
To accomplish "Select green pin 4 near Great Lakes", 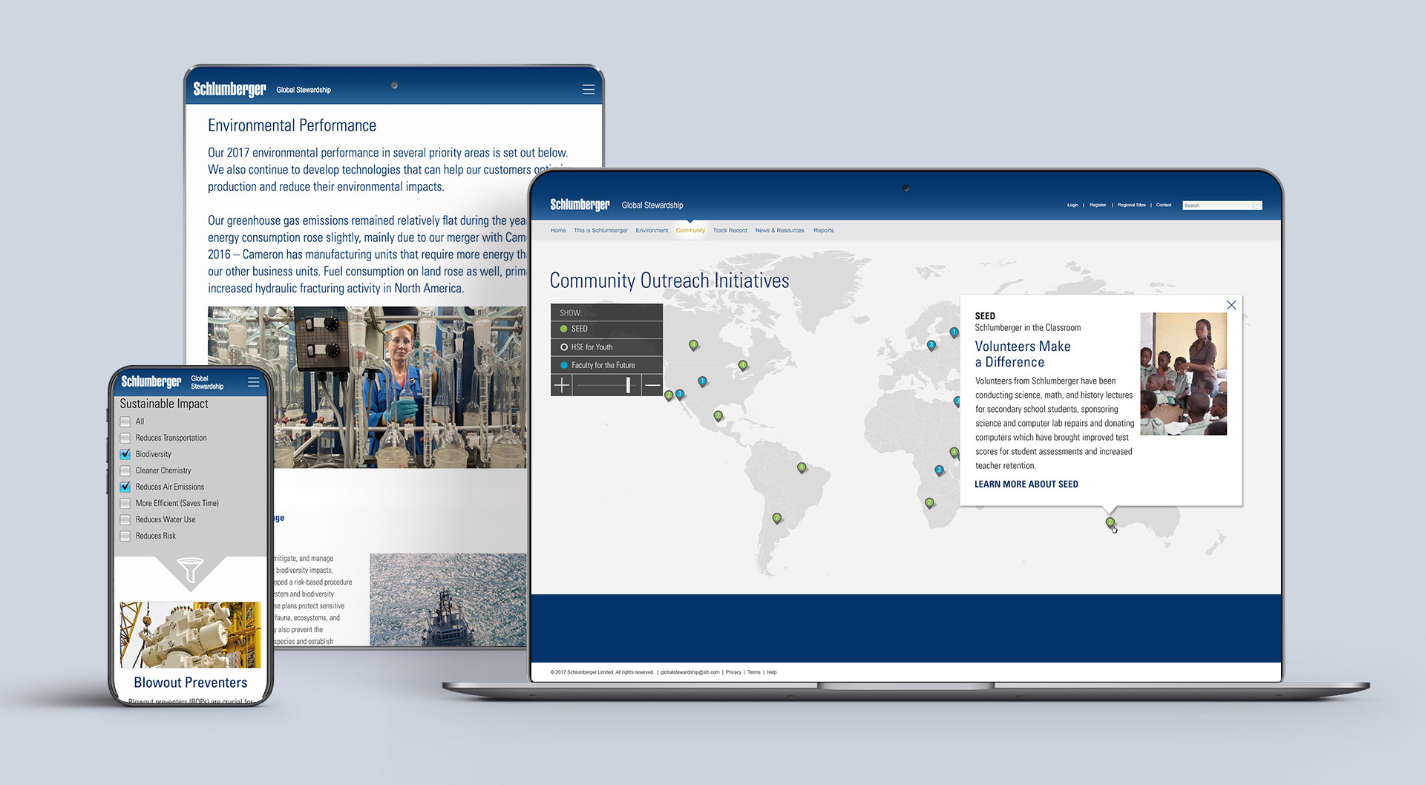I will [x=742, y=365].
